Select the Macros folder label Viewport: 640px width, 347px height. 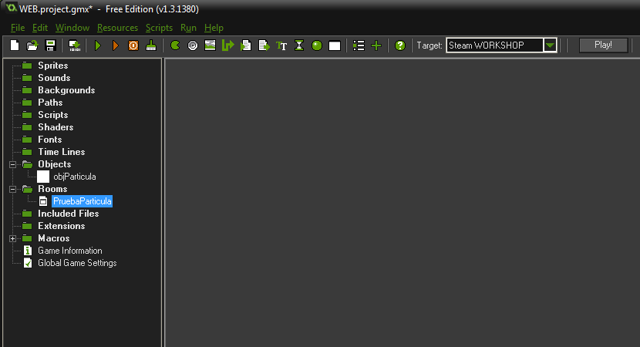pos(54,238)
